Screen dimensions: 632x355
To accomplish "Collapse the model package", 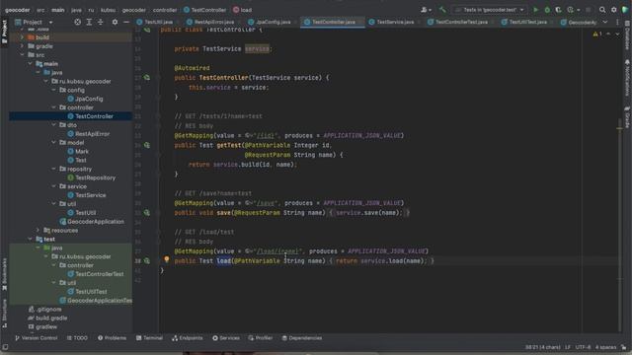I will click(54, 142).
